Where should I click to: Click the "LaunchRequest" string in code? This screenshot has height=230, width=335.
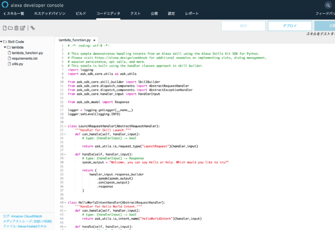click(x=155, y=146)
